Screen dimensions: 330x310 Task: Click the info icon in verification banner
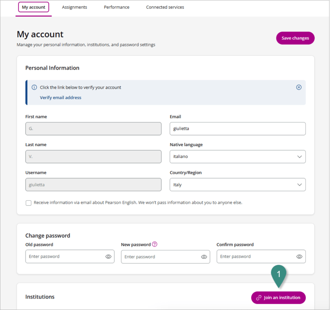point(34,87)
